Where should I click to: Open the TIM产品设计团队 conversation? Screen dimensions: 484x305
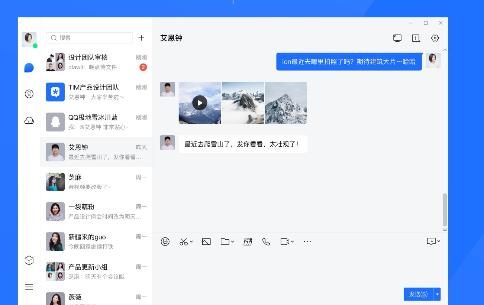tap(96, 92)
